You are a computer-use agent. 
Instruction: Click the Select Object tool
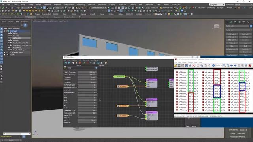pos(32,8)
